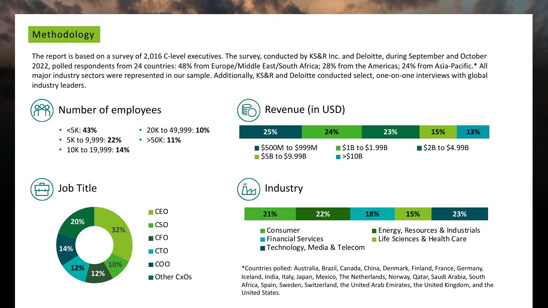Click the 24% revenue bar segment

[x=332, y=132]
